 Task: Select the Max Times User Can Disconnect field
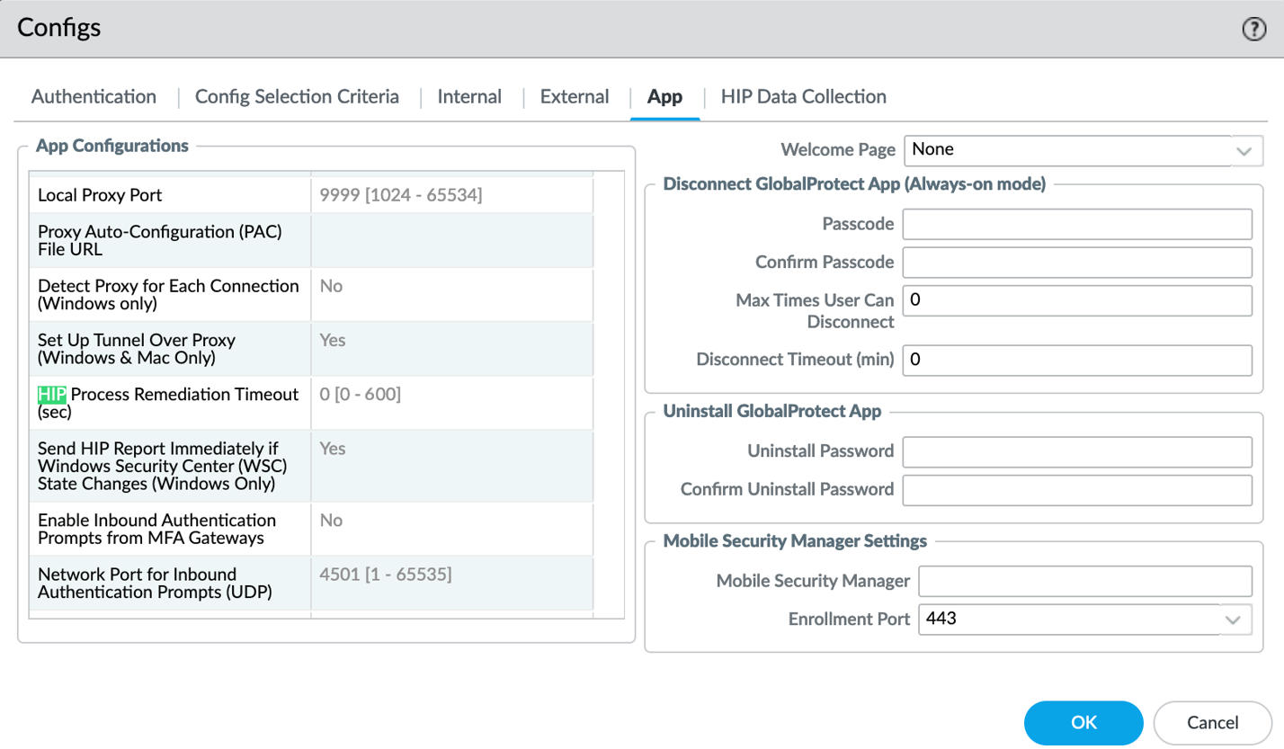coord(1076,301)
